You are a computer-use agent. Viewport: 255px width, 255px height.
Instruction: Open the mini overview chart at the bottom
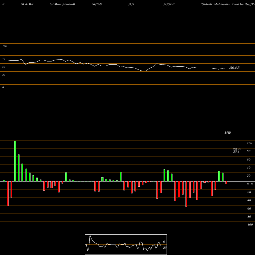126,244
